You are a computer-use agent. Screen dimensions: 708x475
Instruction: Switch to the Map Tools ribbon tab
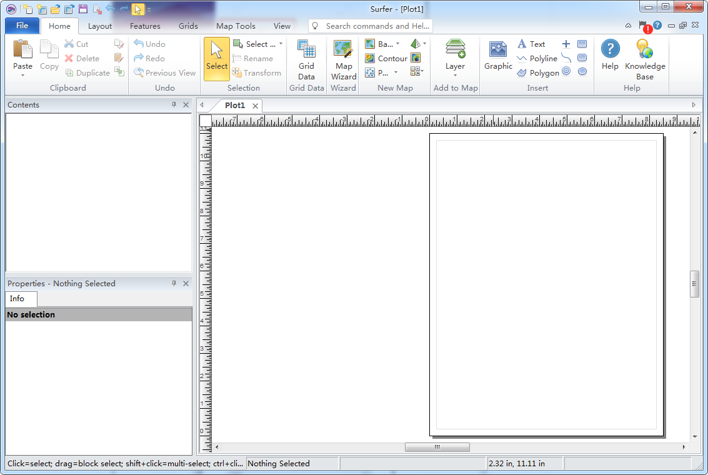pyautogui.click(x=236, y=26)
